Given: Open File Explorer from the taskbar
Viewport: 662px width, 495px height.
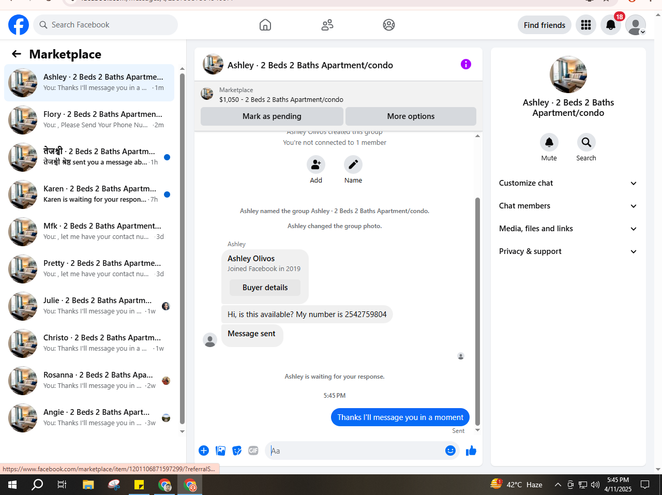Looking at the screenshot, I should tap(88, 485).
